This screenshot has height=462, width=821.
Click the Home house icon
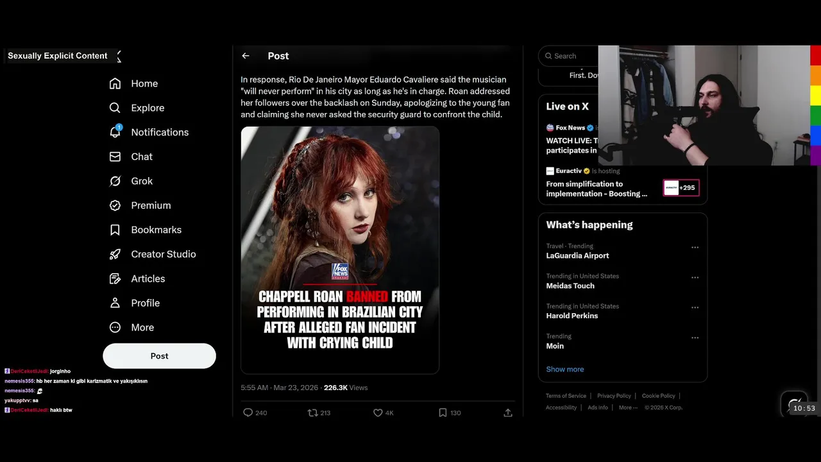pyautogui.click(x=115, y=83)
